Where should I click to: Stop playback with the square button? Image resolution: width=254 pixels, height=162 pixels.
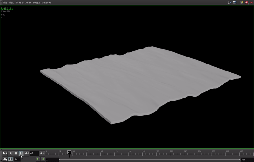[16, 153]
